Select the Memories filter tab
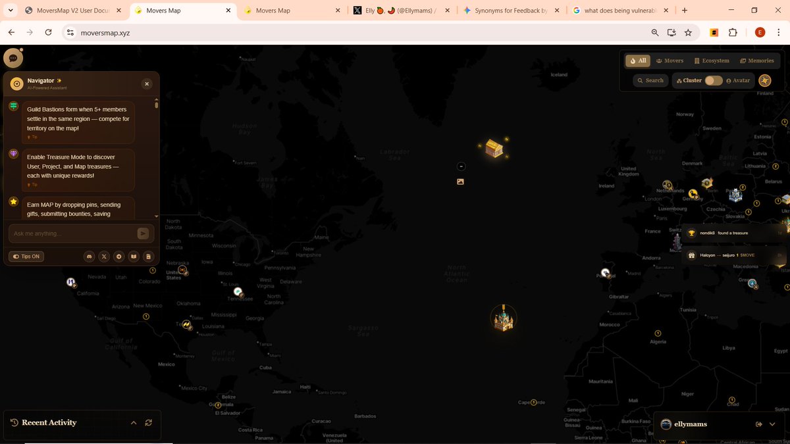The height and width of the screenshot is (444, 790). [757, 61]
